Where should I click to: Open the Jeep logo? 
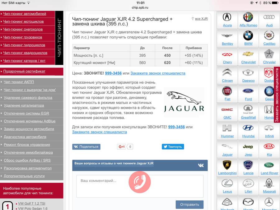point(248,147)
